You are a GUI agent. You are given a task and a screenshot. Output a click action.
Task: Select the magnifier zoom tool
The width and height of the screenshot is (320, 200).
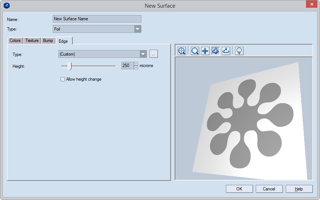195,51
